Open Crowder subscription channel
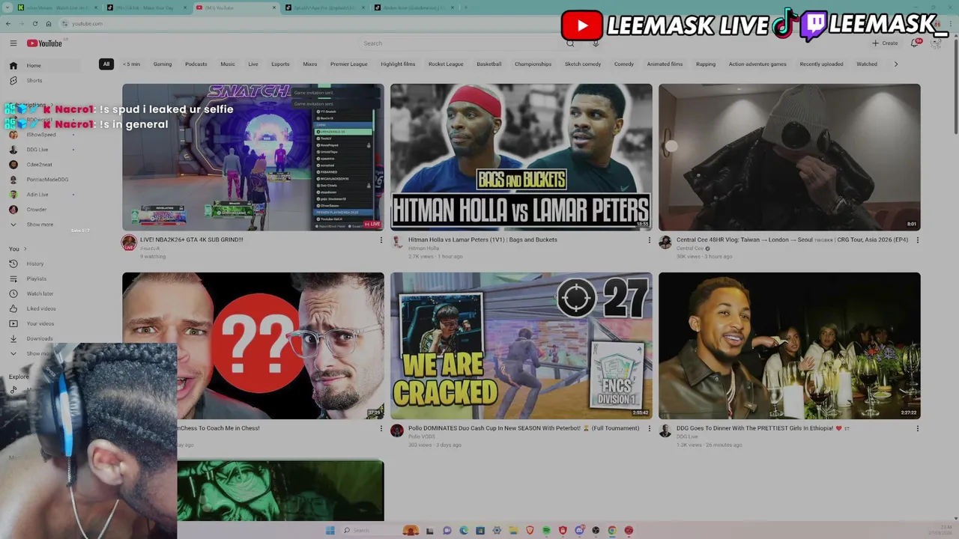Image resolution: width=959 pixels, height=539 pixels. click(x=43, y=210)
